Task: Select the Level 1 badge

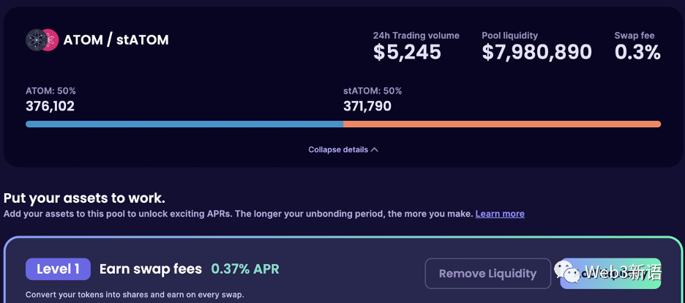Action: 58,269
